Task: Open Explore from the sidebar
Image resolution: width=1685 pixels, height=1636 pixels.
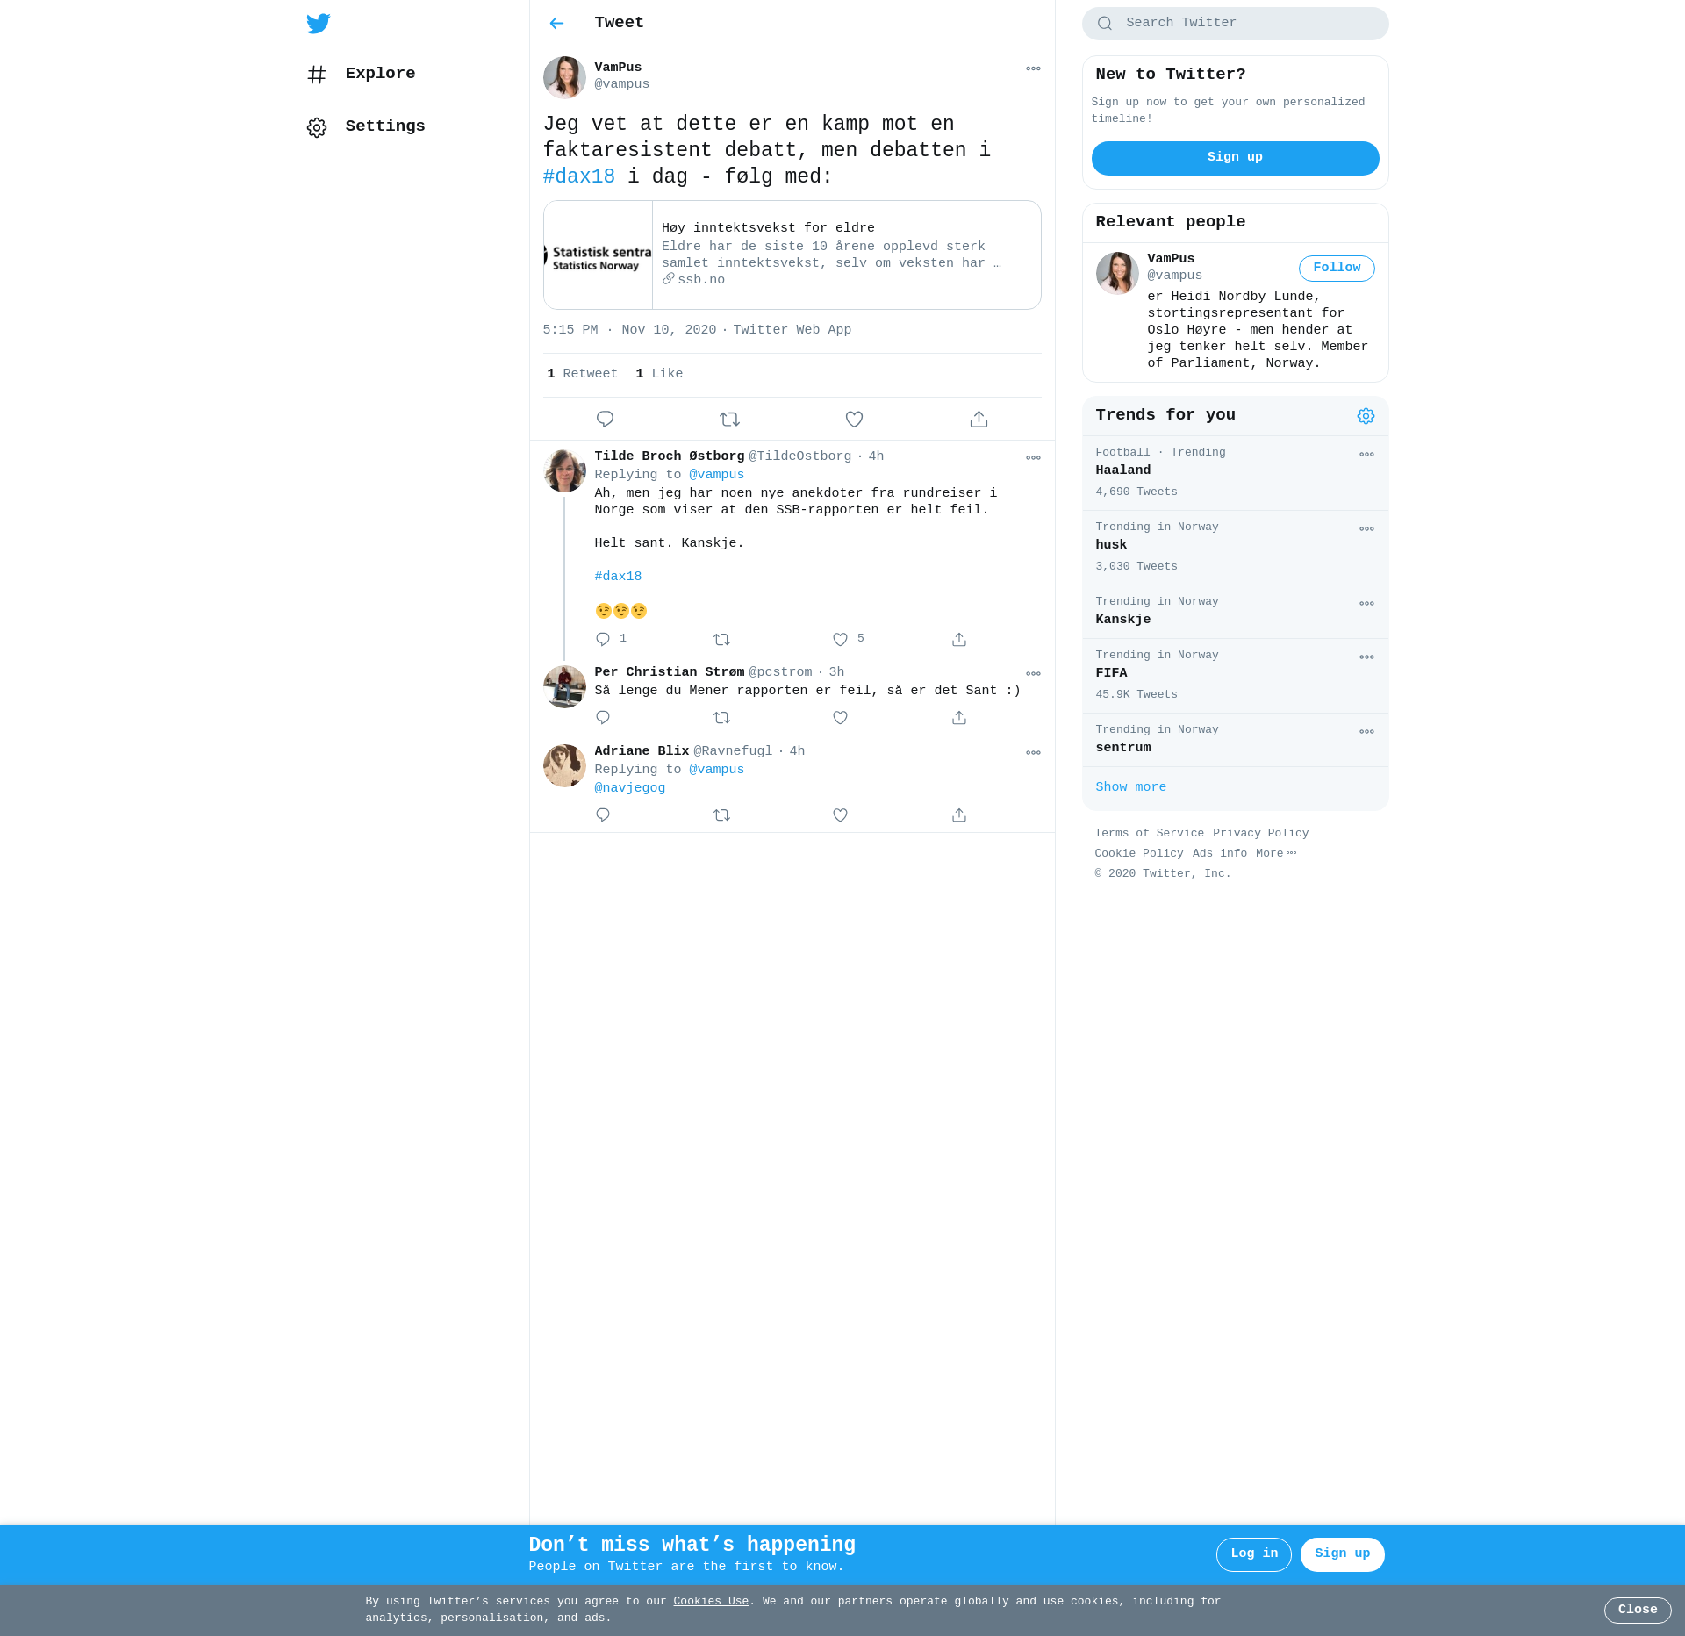Action: point(361,74)
